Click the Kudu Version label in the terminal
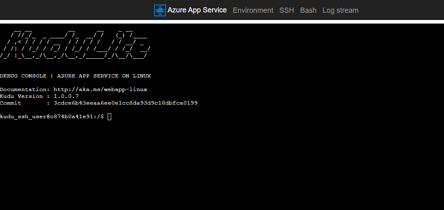 [21, 96]
